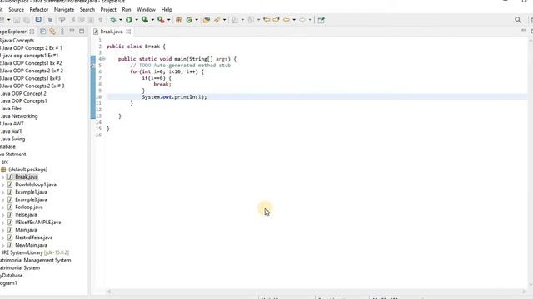This screenshot has height=299, width=533.
Task: Close the Package Explorer view tab
Action: 32,32
